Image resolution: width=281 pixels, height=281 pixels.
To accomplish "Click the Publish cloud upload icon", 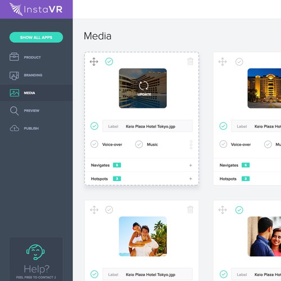I will pyautogui.click(x=15, y=128).
